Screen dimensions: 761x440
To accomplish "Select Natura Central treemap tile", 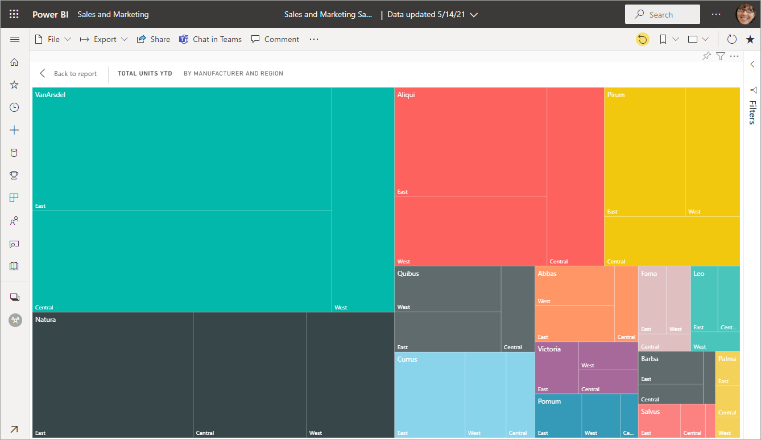I will [x=250, y=375].
